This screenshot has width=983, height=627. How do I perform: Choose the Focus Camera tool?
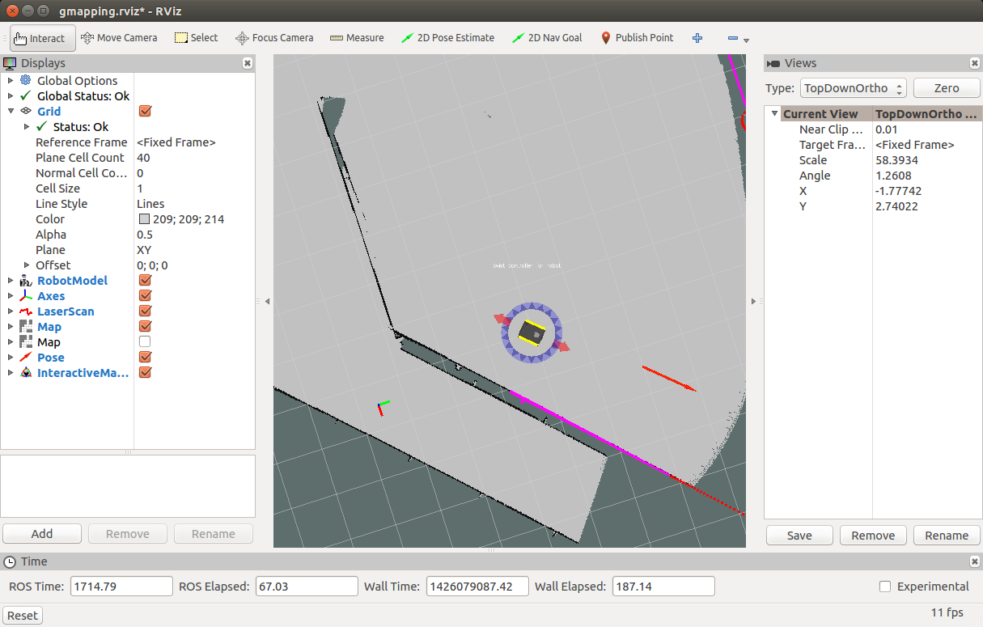pos(274,38)
